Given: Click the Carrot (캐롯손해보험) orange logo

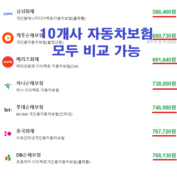Looking at the screenshot, I should (x=8, y=38).
